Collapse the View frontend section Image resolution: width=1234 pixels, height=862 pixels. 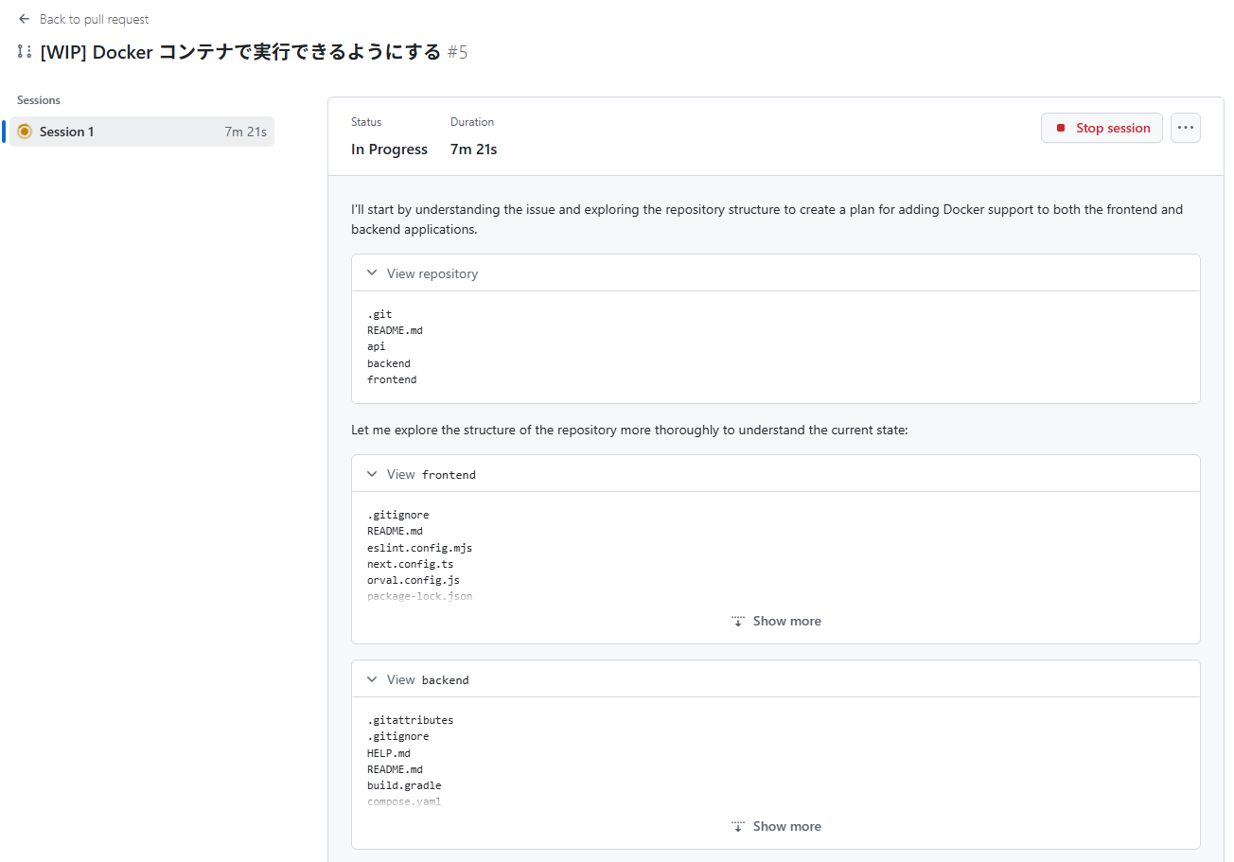point(372,474)
